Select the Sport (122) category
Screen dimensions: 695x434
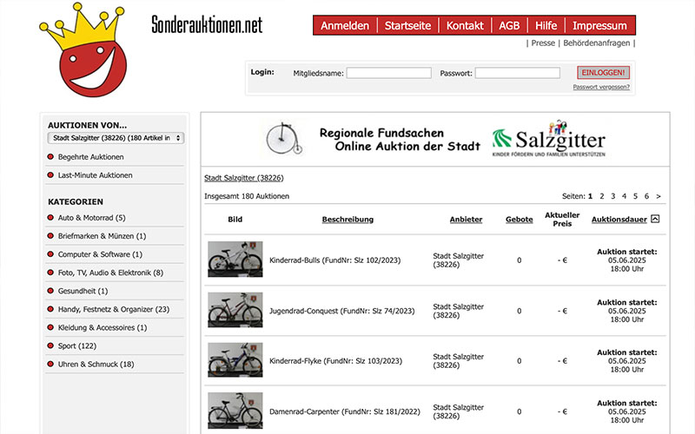[77, 345]
